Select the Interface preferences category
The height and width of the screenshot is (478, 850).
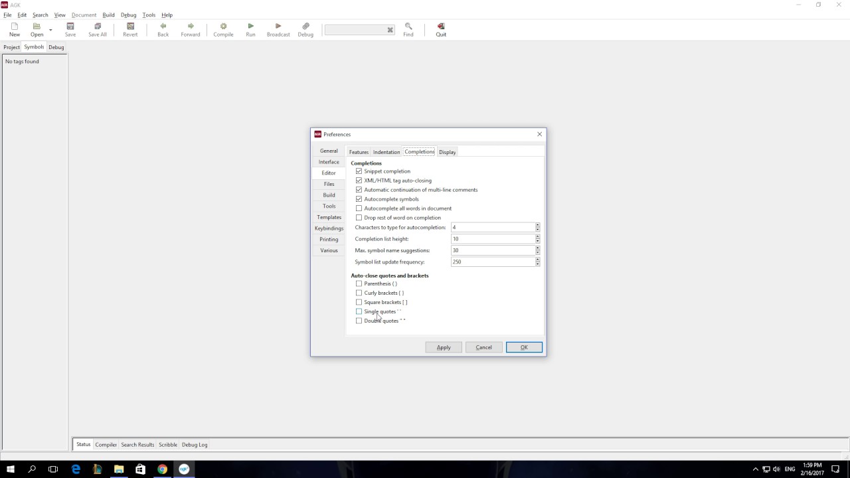click(329, 162)
